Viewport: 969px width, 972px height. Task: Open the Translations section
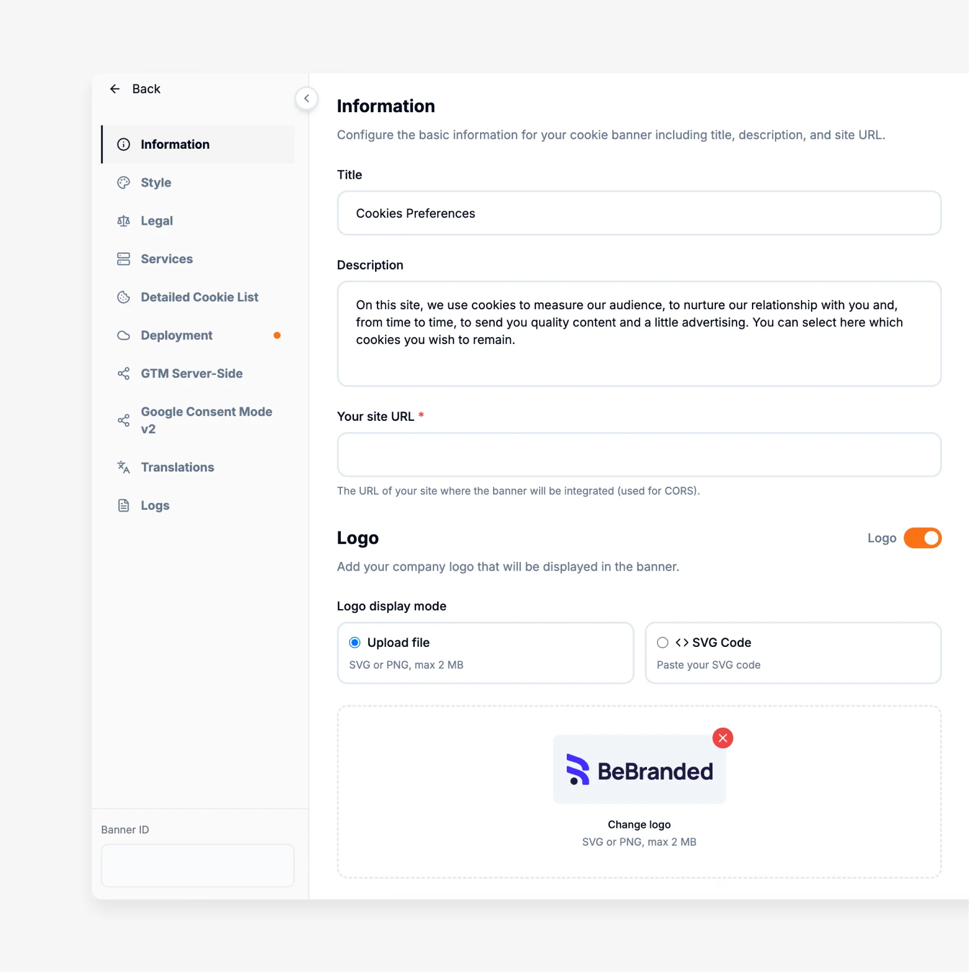tap(198, 467)
